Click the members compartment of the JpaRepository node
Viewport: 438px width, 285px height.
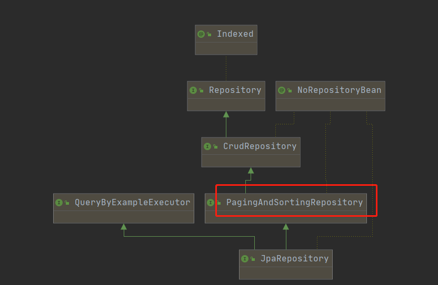(x=286, y=273)
